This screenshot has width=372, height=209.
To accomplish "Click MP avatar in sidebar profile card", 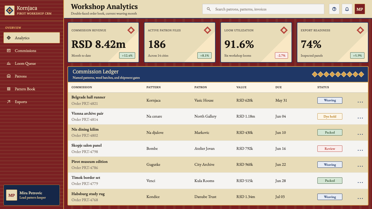I will coord(12,195).
